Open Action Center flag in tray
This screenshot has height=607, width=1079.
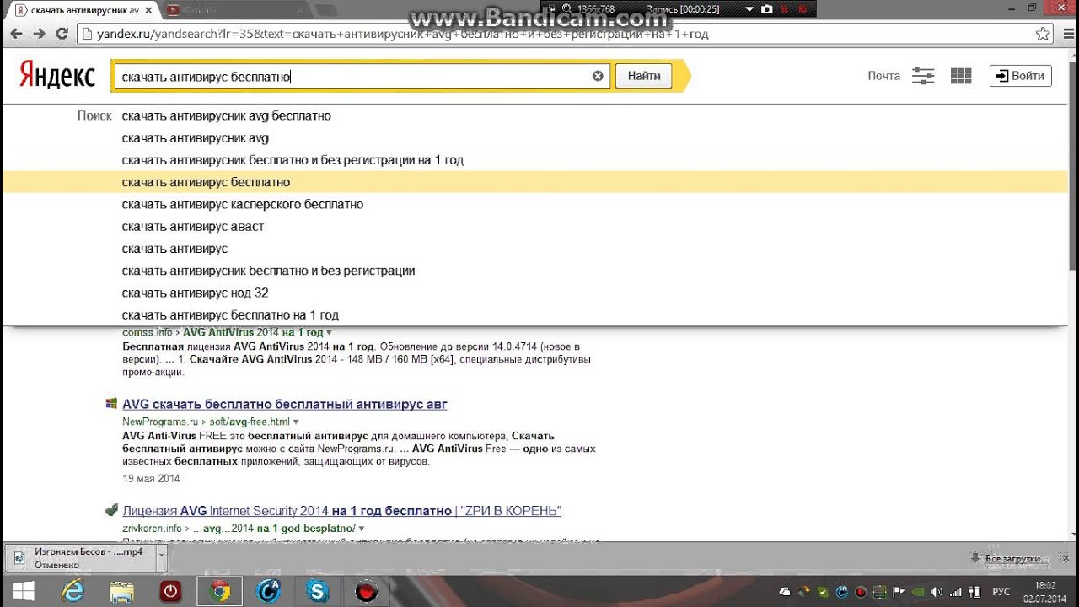tap(899, 592)
